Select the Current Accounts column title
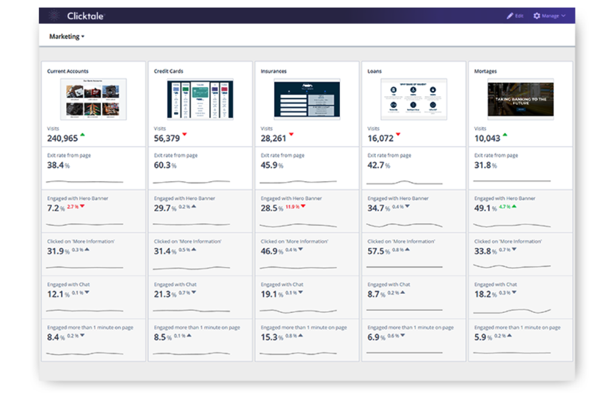Viewport: 612px width, 401px height. pos(68,71)
